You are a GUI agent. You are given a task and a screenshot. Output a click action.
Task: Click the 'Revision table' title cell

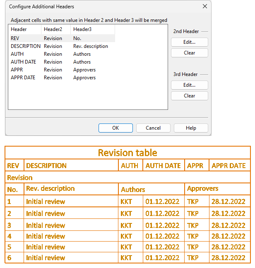[x=127, y=153]
